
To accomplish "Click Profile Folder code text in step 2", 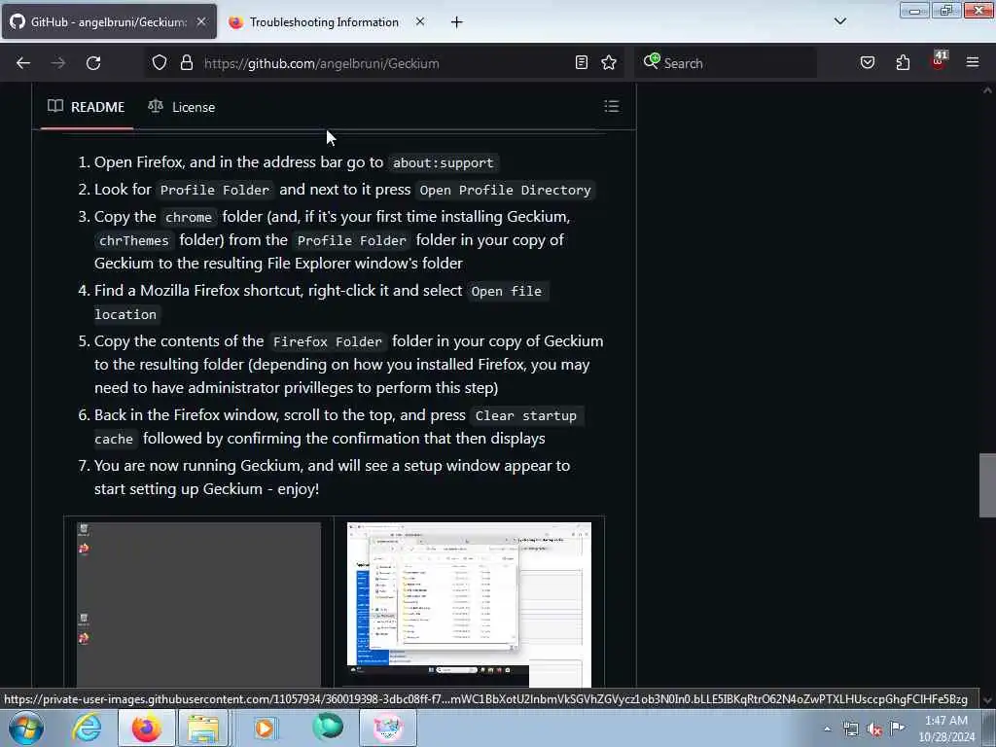I will (x=215, y=190).
